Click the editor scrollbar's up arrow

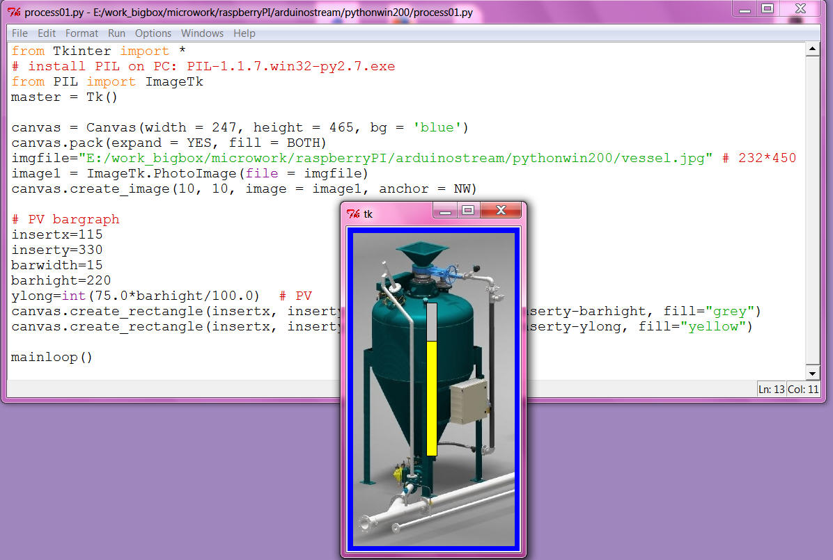(x=812, y=49)
